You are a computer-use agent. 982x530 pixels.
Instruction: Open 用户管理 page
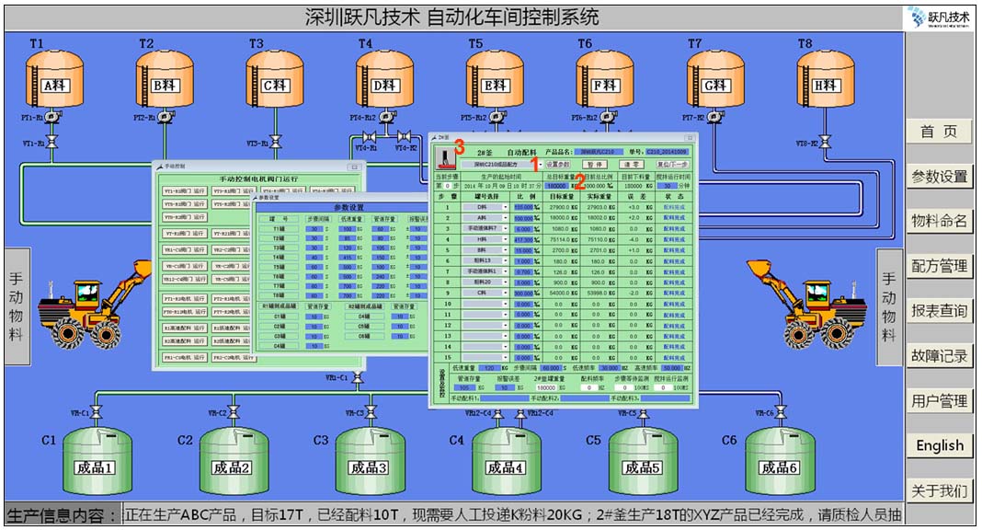(x=938, y=401)
